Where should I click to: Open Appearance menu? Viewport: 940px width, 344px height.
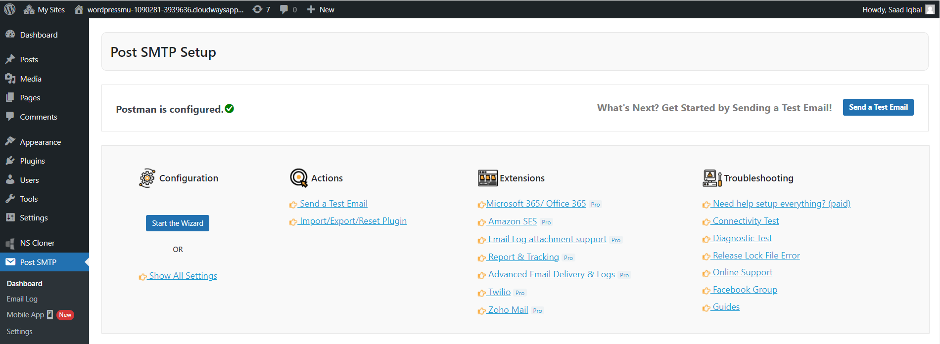point(40,142)
